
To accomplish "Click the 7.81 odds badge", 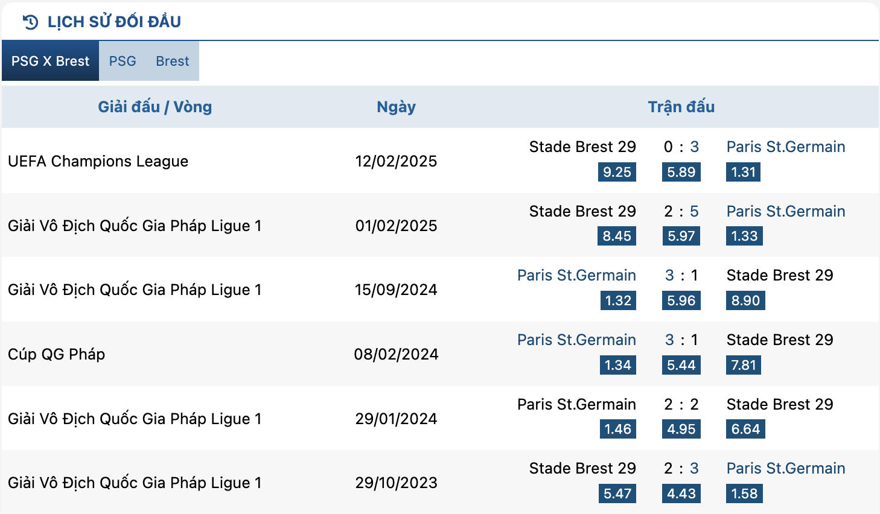I will 744,365.
